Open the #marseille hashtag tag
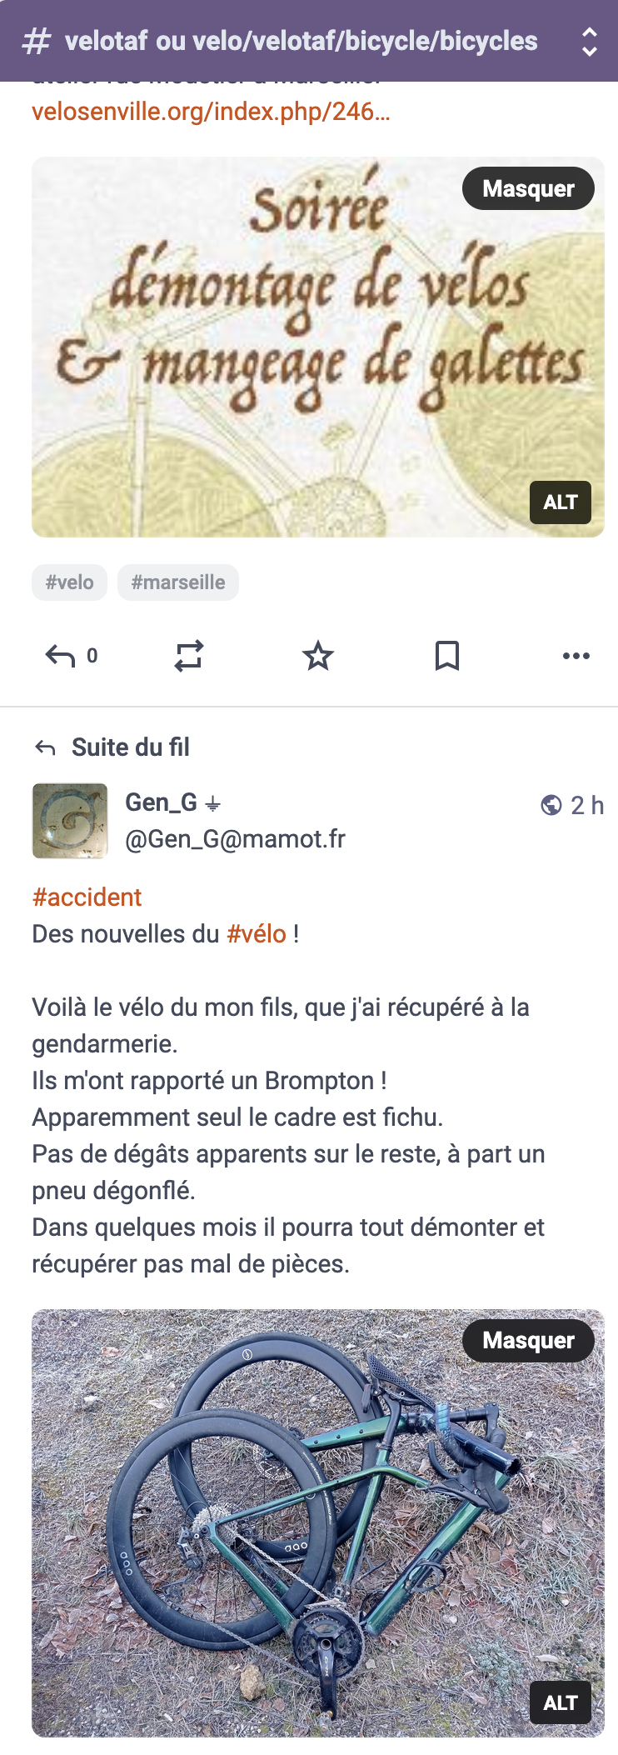This screenshot has height=1755, width=618. [178, 582]
